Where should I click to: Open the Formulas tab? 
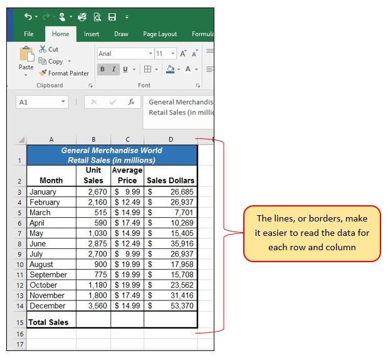pyautogui.click(x=202, y=34)
